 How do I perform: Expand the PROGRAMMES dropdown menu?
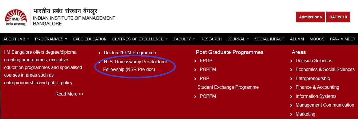coord(51,39)
